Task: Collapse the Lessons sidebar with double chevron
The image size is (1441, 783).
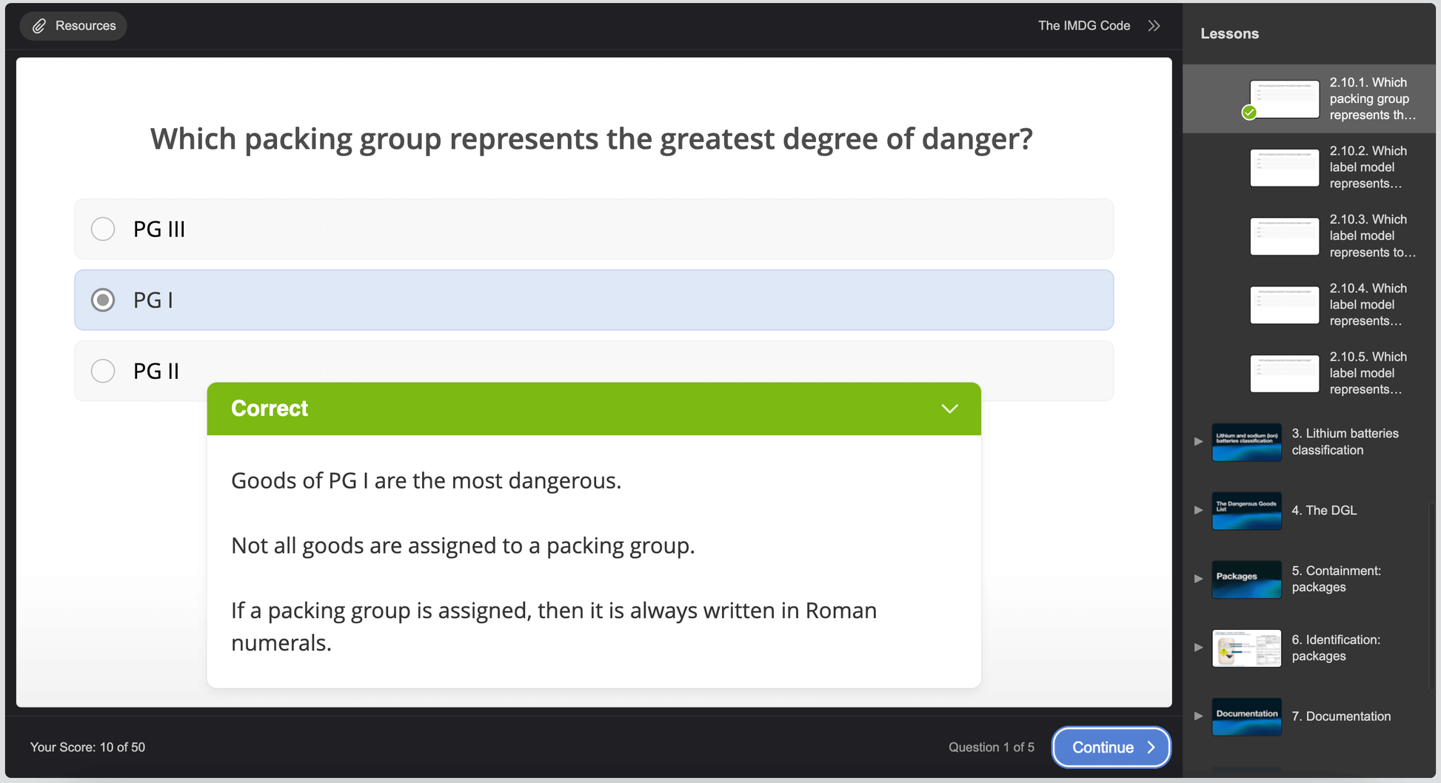Action: click(x=1154, y=26)
